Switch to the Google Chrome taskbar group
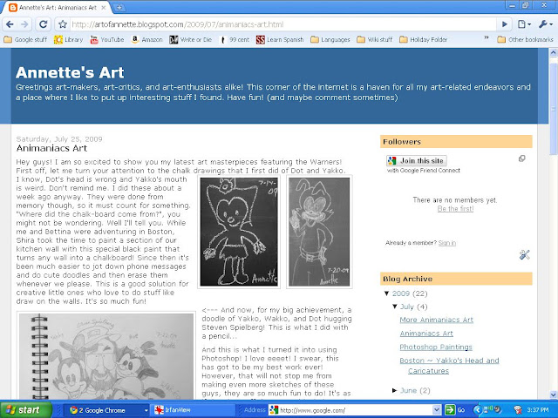Screen dimensions: 558x418 pyautogui.click(x=106, y=410)
